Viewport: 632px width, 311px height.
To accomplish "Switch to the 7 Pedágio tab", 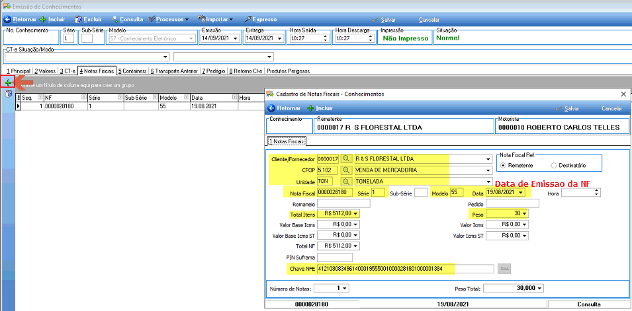I will (214, 71).
